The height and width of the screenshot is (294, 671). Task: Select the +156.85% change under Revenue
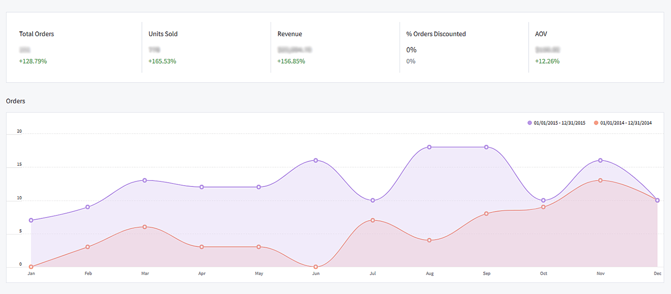[291, 61]
